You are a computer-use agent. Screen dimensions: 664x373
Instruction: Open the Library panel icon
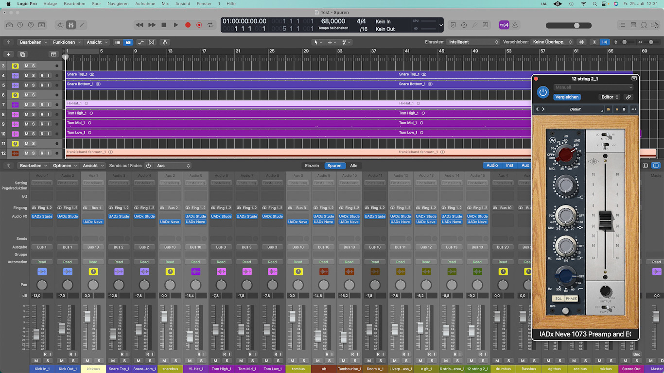(x=9, y=25)
